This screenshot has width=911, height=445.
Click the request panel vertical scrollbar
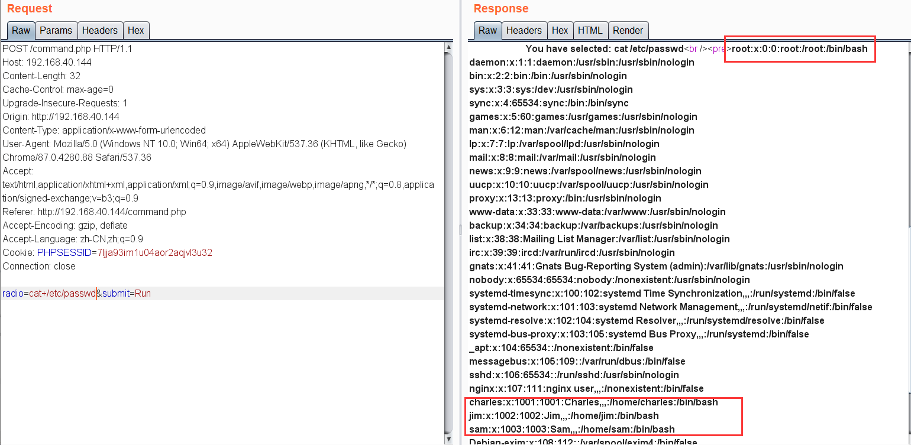[x=449, y=242]
